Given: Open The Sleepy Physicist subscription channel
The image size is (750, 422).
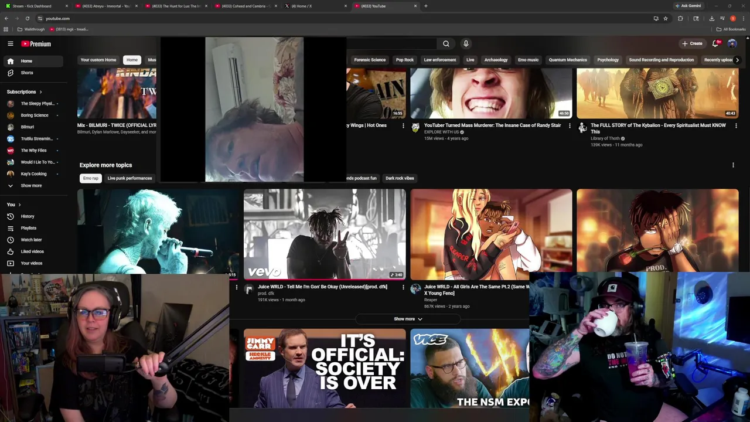Looking at the screenshot, I should click(34, 103).
